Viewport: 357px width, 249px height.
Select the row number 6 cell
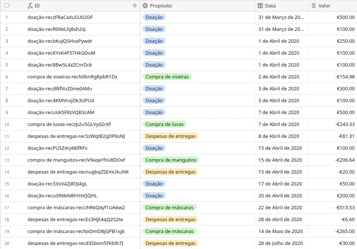(6, 77)
